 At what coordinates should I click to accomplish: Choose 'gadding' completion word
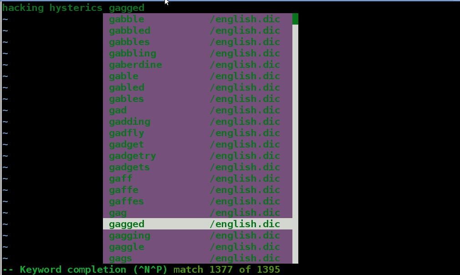click(198, 122)
